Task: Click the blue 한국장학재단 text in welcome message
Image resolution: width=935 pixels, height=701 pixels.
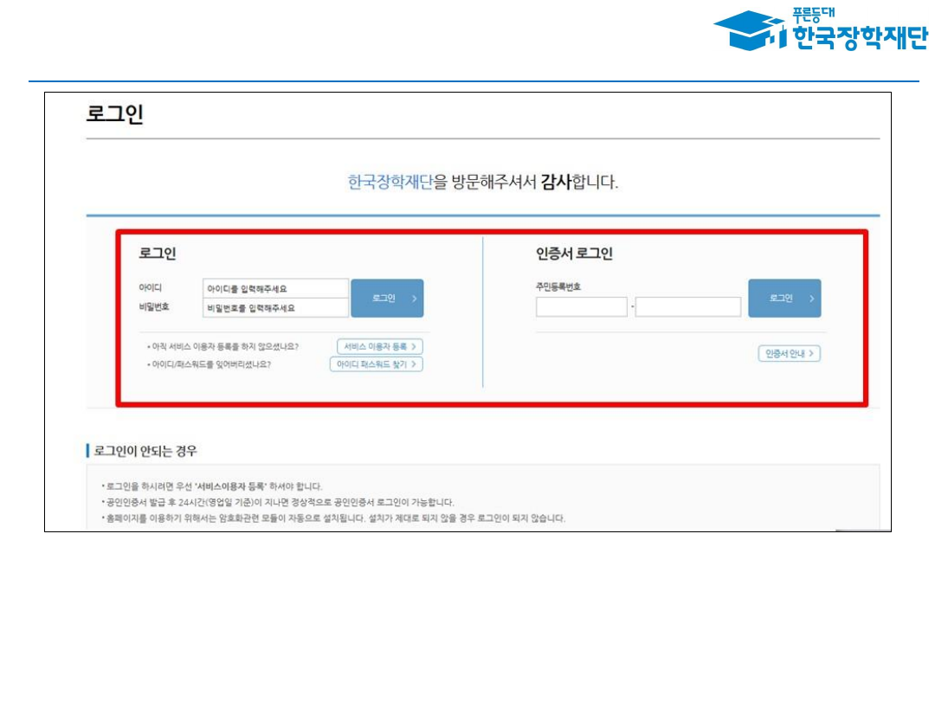Action: point(390,183)
